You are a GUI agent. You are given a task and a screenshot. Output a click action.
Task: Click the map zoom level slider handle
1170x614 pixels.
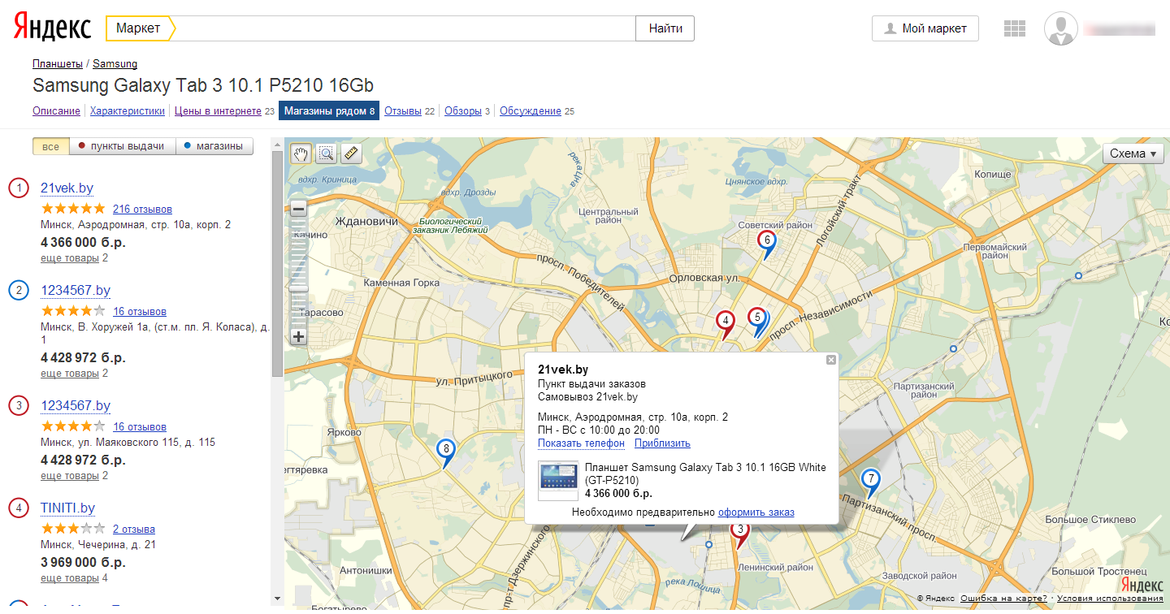(x=298, y=288)
